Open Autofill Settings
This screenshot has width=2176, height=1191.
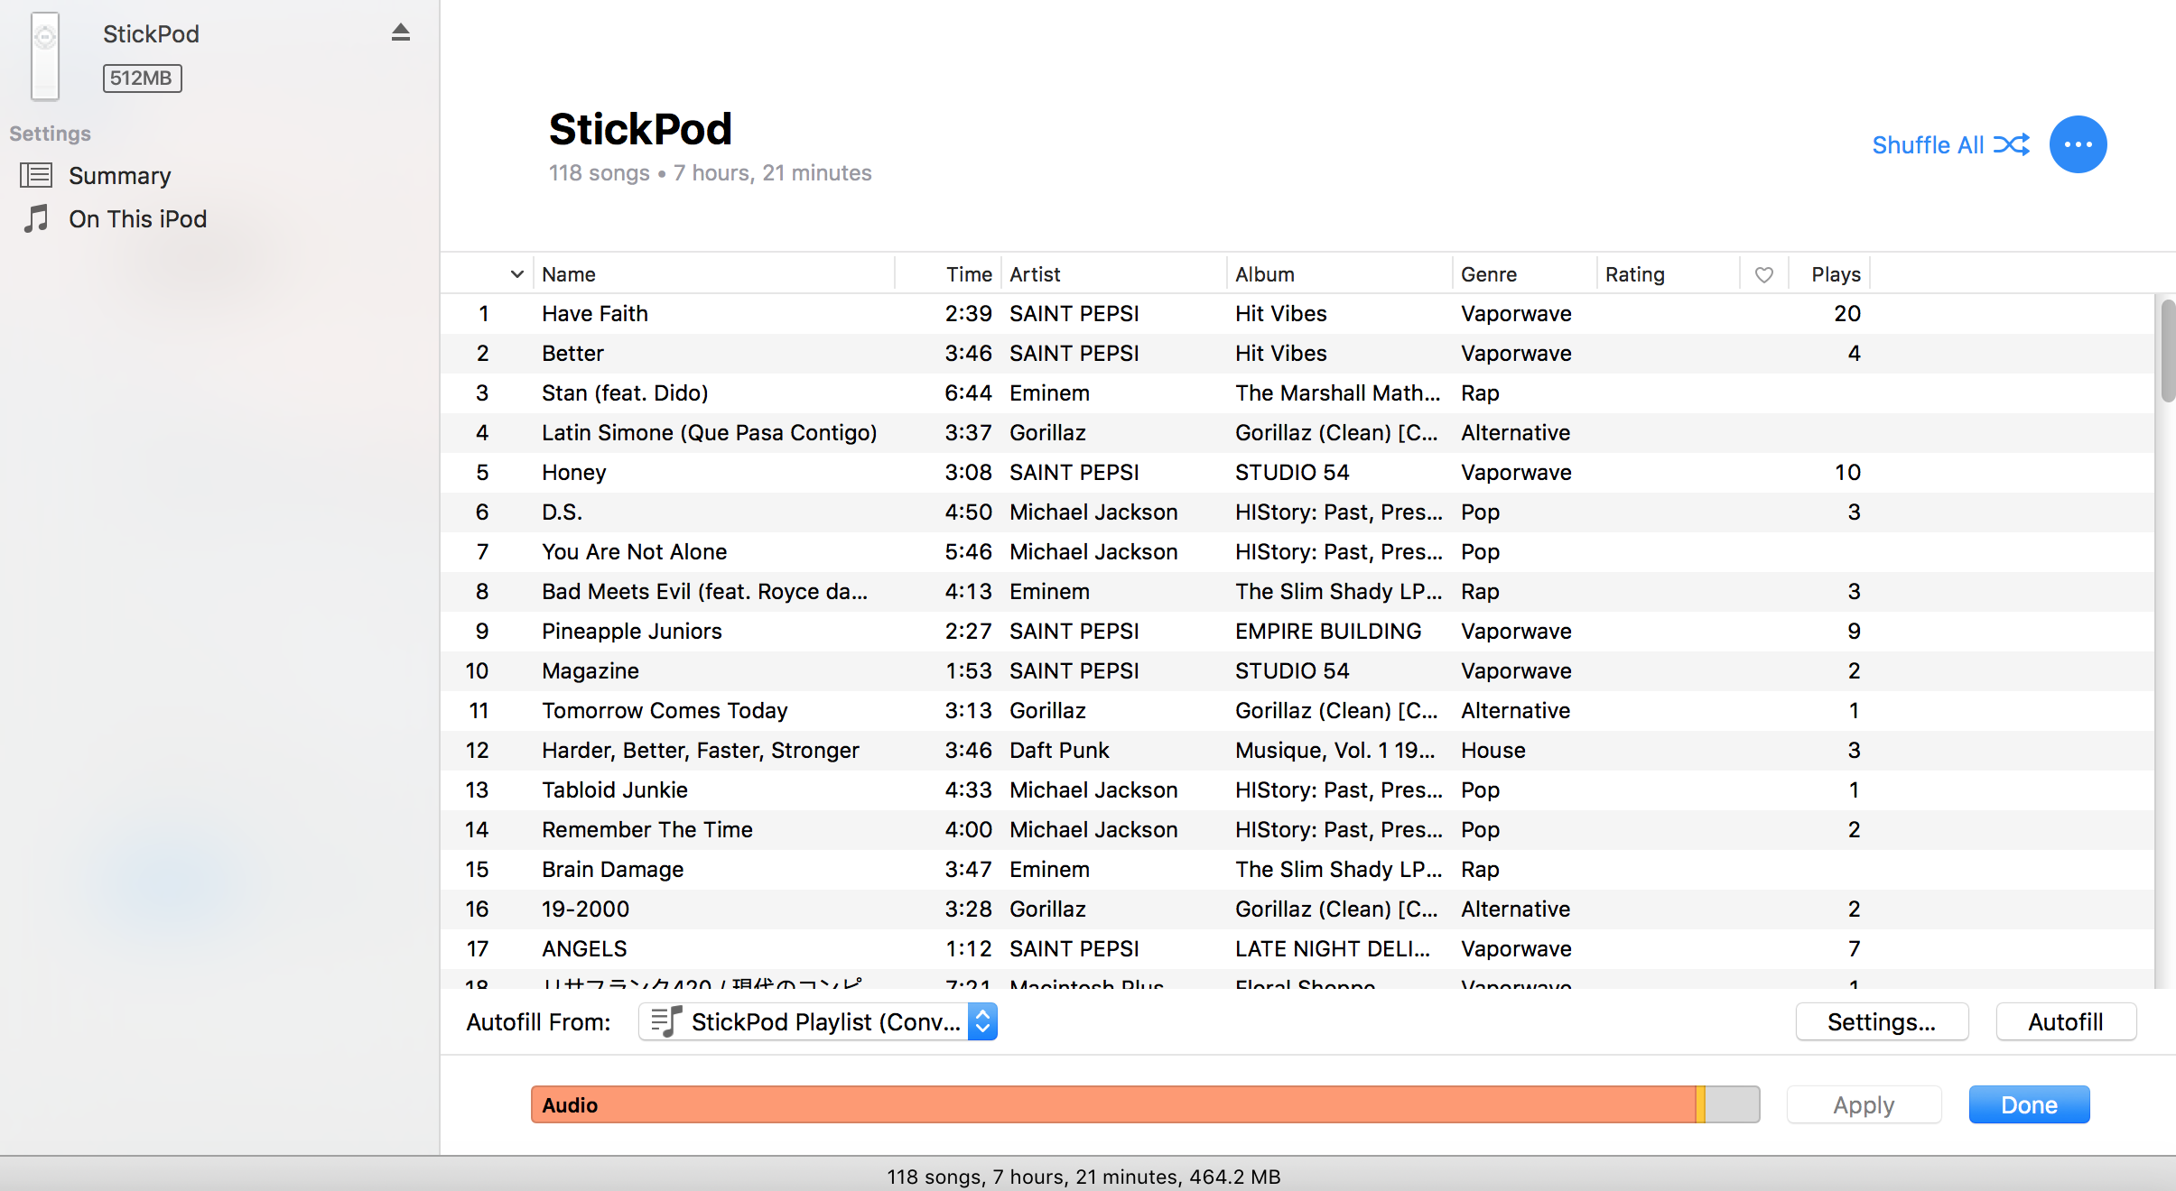[x=1882, y=1021]
